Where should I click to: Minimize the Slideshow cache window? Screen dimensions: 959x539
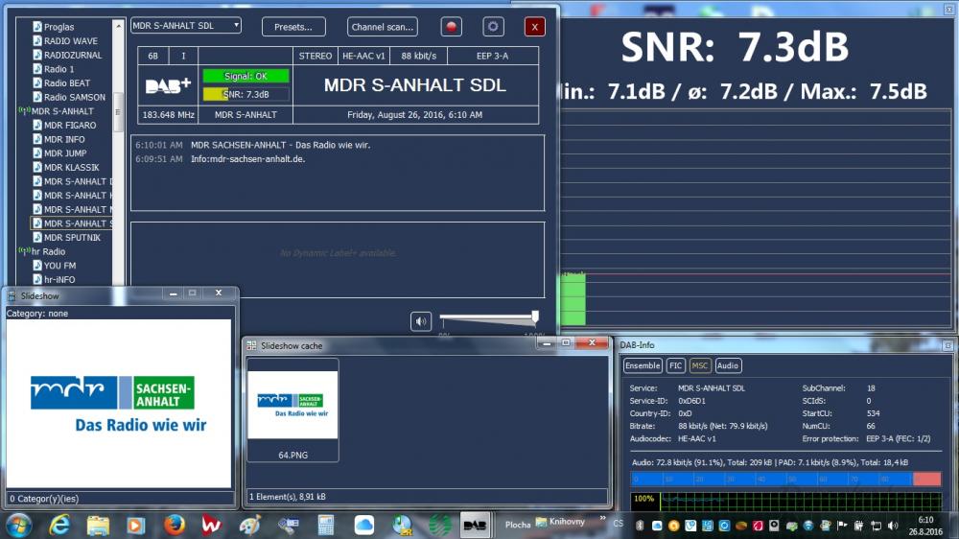click(547, 344)
